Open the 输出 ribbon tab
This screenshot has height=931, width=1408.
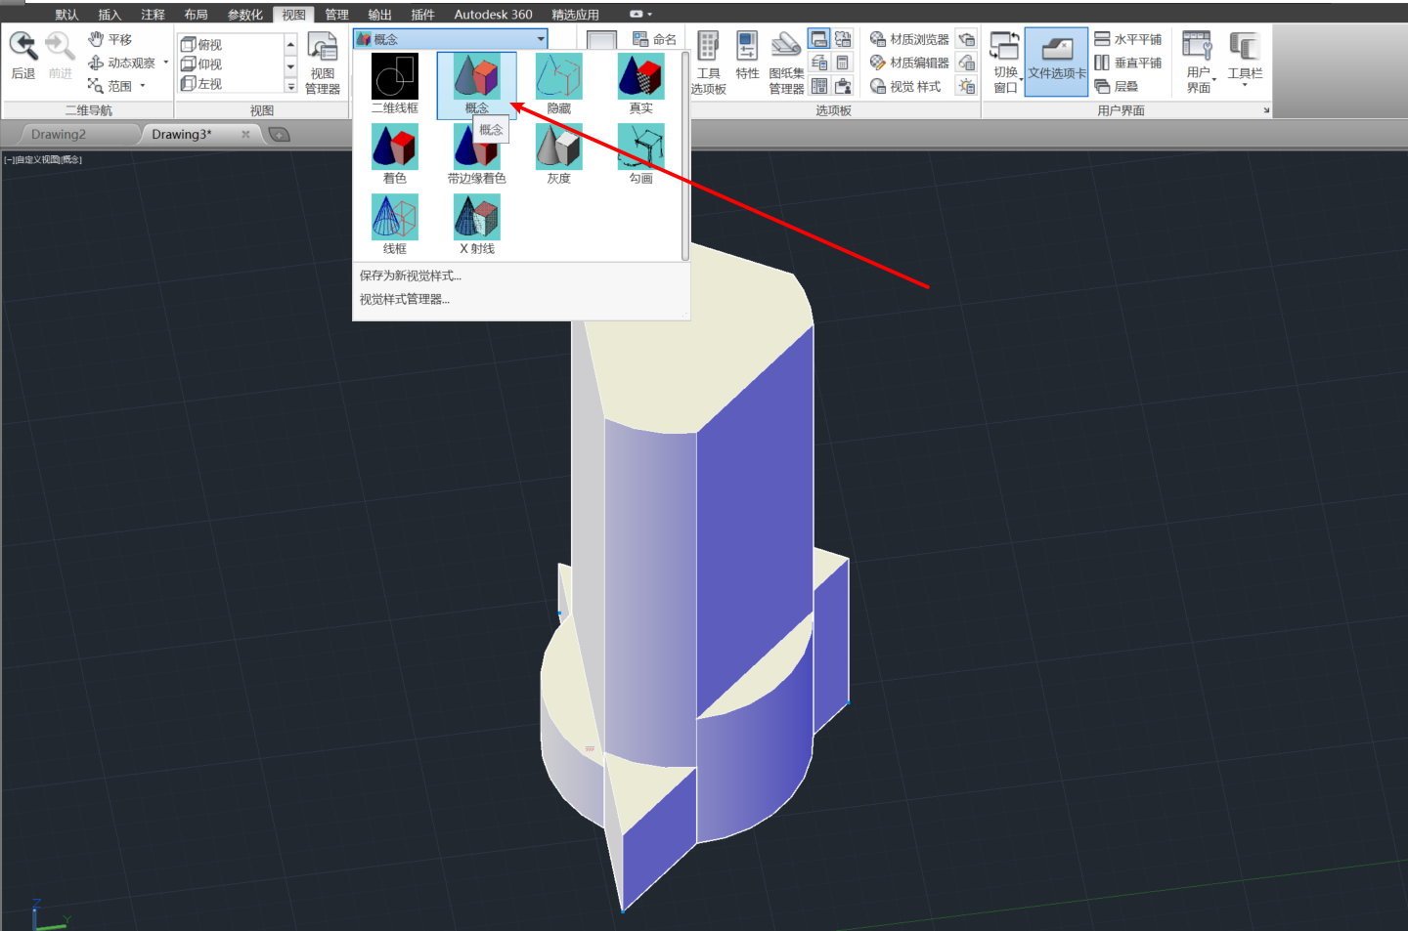point(379,15)
